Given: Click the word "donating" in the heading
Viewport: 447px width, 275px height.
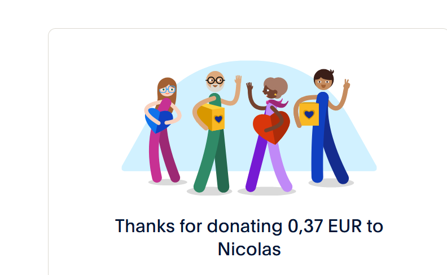Looking at the screenshot, I should point(244,227).
